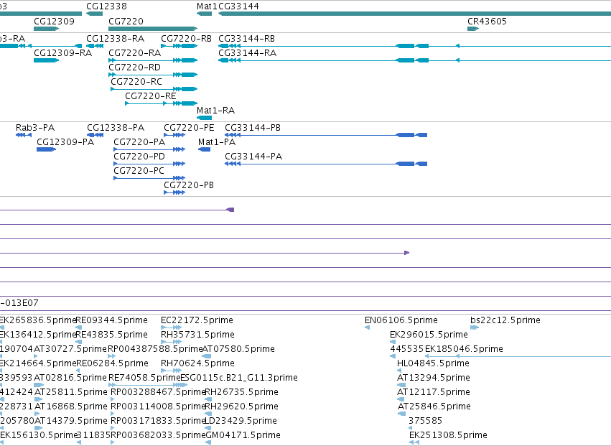Viewport: 611px width, 446px height.
Task: Select the CG33144-PB protein label
Action: click(x=253, y=128)
